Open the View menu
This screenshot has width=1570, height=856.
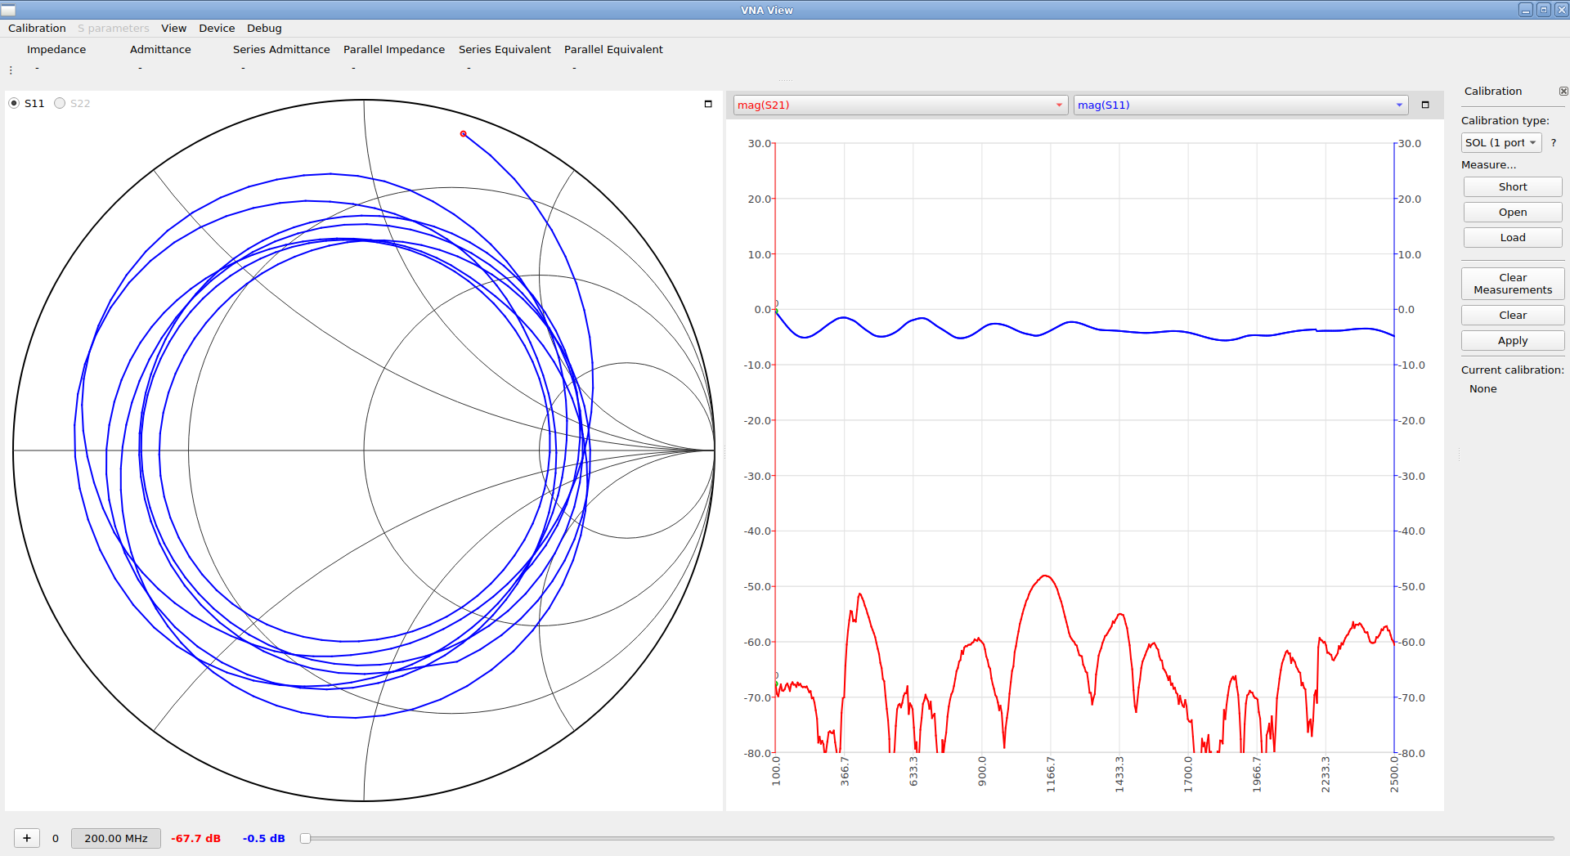click(x=173, y=28)
